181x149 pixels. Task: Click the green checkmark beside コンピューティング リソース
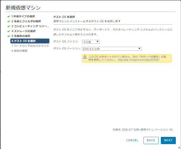pos(9,26)
